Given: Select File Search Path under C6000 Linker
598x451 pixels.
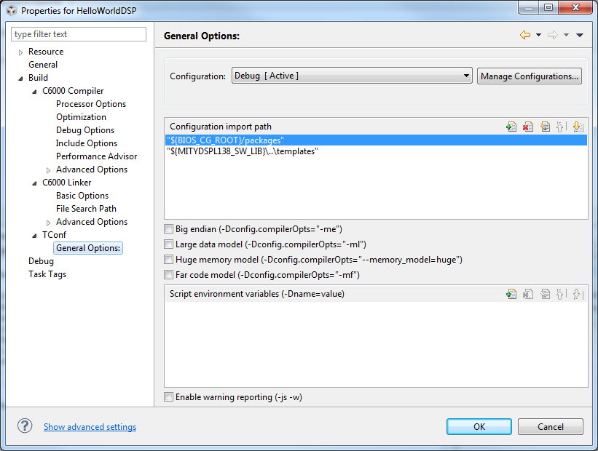Looking at the screenshot, I should pos(86,209).
